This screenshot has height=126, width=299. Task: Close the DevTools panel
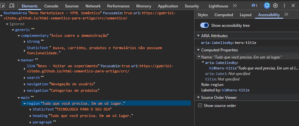tap(293, 6)
